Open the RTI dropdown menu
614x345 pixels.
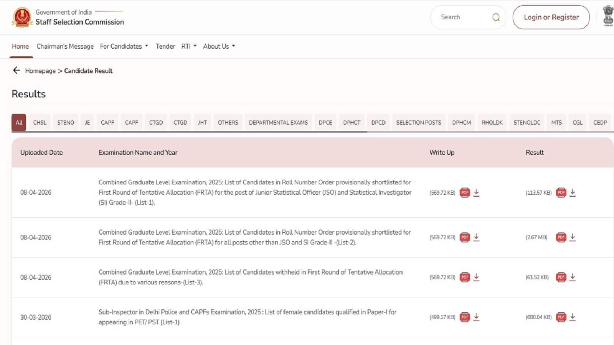(188, 46)
